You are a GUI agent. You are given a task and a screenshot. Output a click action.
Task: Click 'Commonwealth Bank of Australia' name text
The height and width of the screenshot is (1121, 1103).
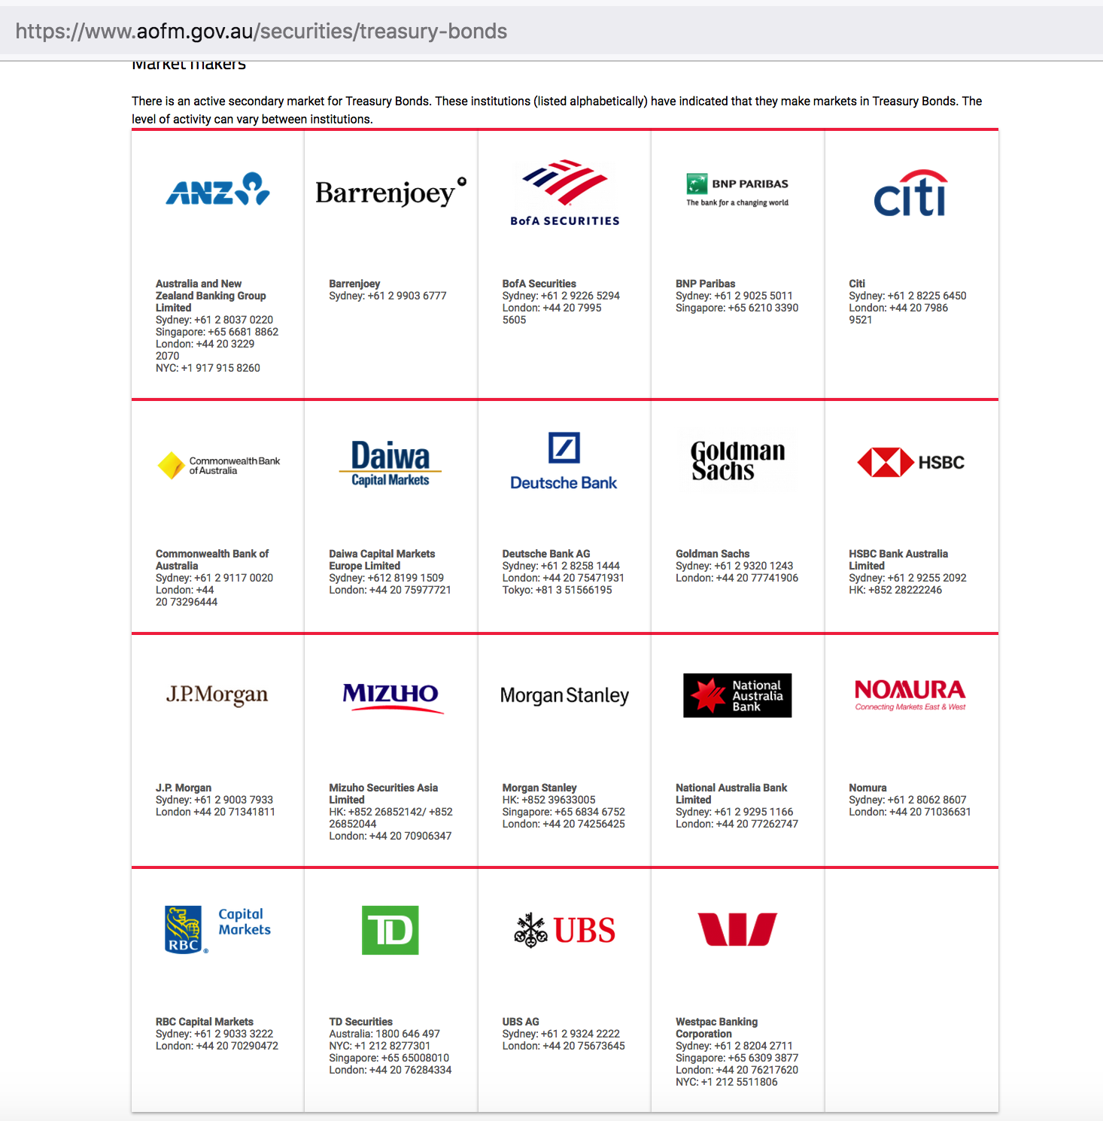tap(212, 560)
